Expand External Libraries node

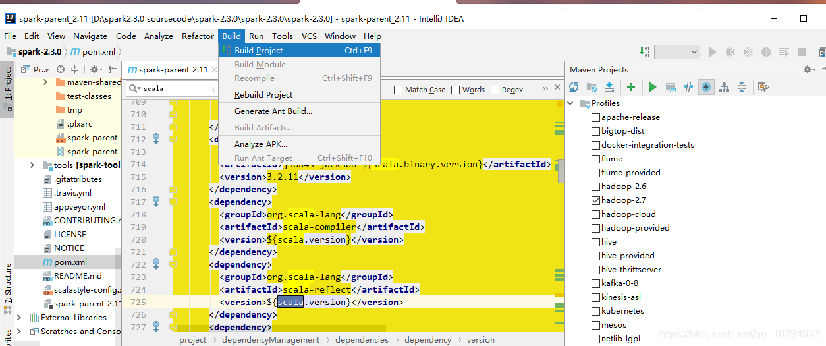[18, 318]
